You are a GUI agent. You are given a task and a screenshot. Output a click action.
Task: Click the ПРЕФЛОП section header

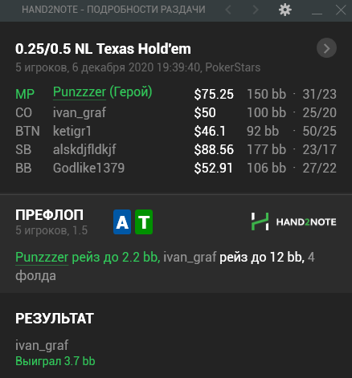(x=49, y=215)
